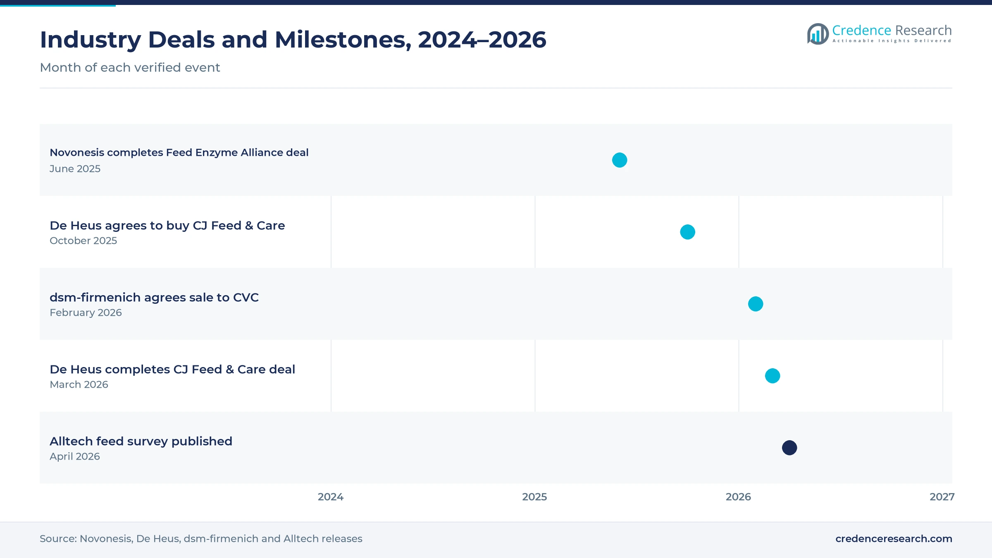Click the 'March 2026' date text
Screen dimensions: 992x558
[79, 384]
